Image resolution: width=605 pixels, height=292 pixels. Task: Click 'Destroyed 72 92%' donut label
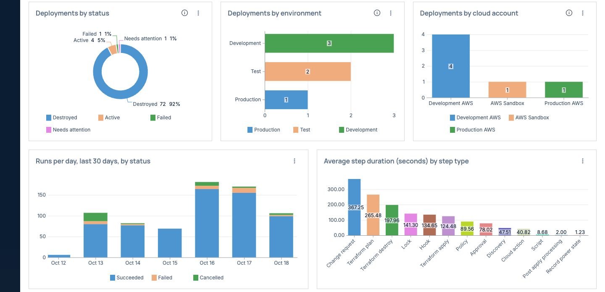click(156, 104)
